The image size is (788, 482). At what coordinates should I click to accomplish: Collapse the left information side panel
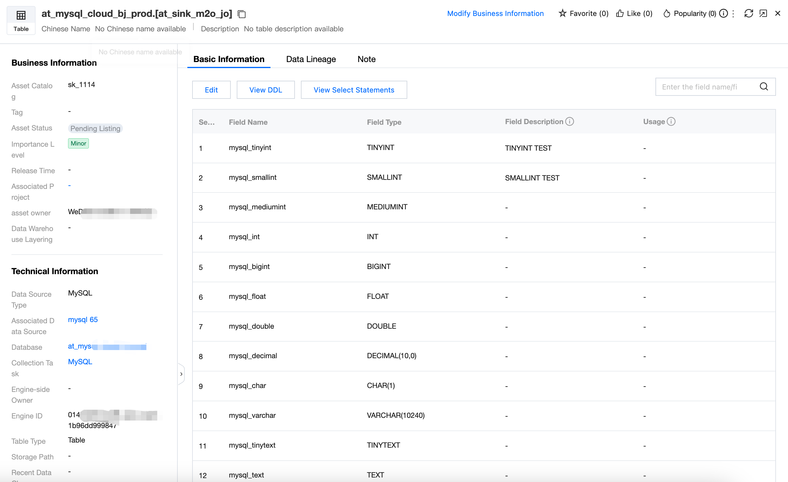[x=181, y=374]
